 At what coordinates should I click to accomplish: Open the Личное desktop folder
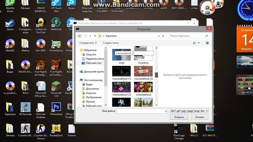[10, 130]
